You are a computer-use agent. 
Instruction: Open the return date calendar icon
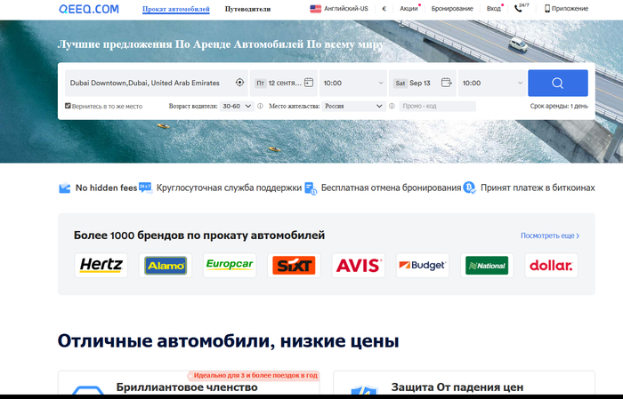coord(447,83)
